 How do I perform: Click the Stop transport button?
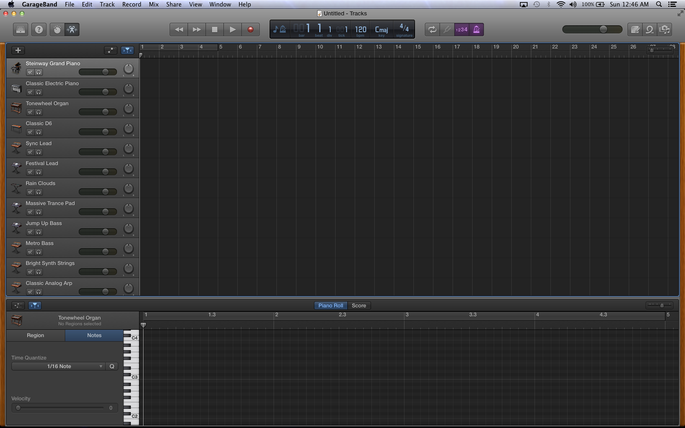[214, 30]
